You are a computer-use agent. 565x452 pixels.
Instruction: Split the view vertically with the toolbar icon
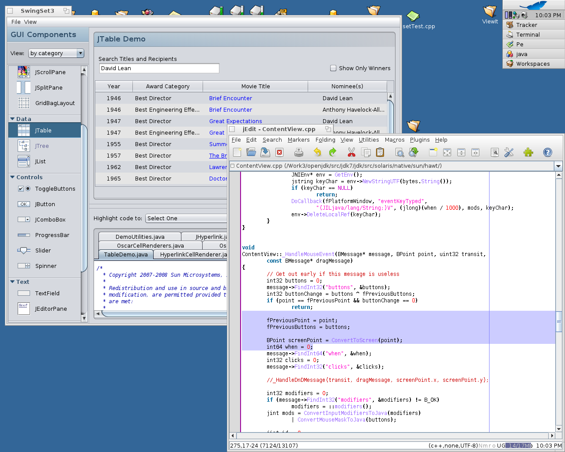(x=475, y=152)
